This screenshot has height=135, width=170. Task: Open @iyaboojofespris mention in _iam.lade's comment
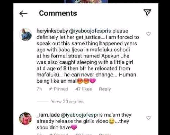(82, 115)
